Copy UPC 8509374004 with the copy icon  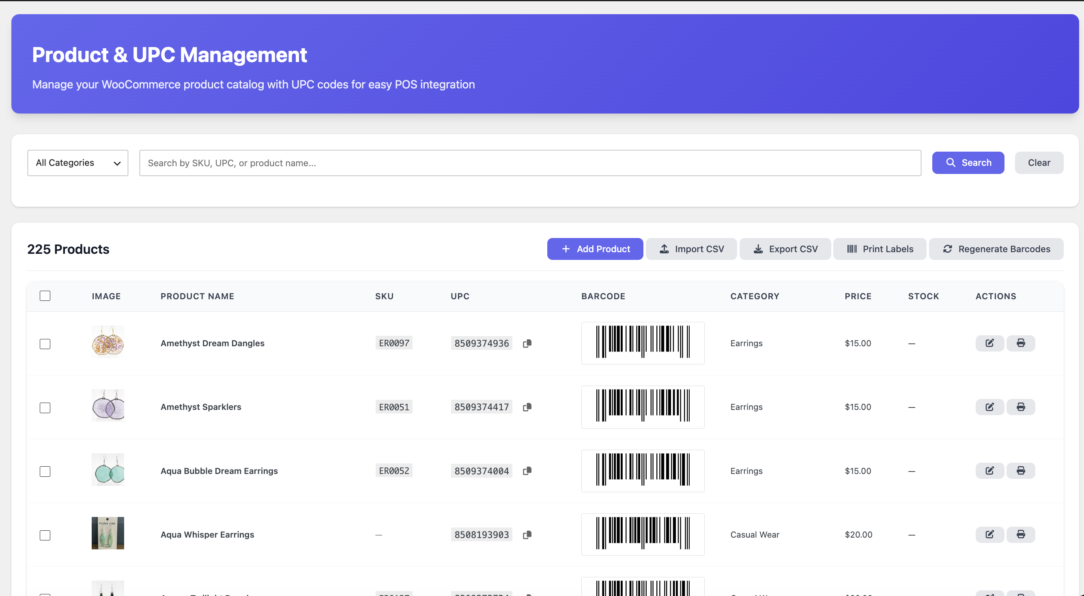(527, 471)
